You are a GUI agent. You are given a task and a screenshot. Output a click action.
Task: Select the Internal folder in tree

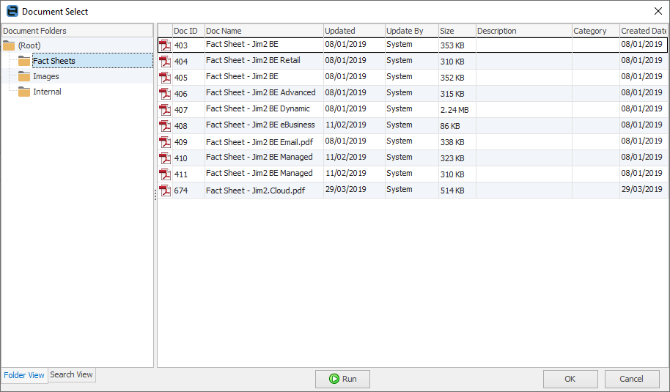(47, 92)
